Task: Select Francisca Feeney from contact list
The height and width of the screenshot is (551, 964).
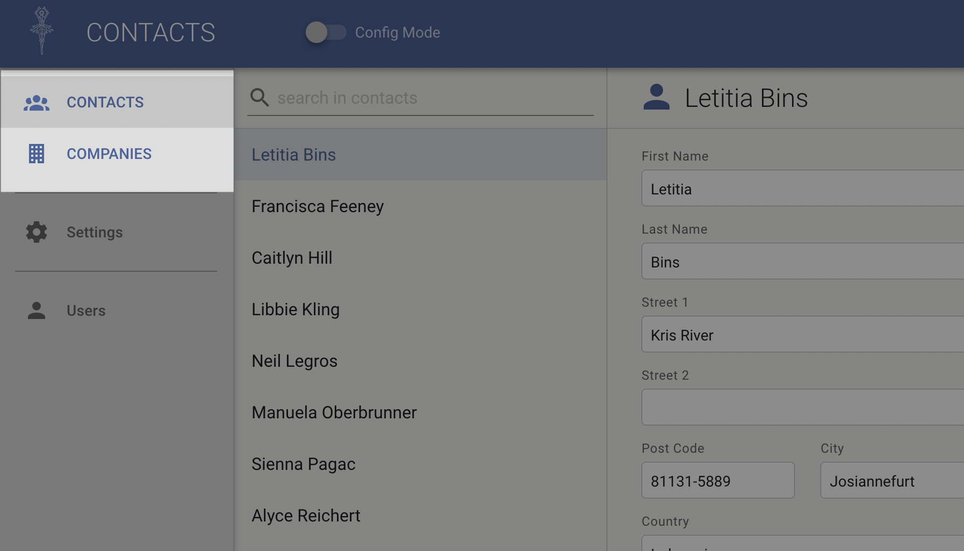Action: [x=318, y=207]
